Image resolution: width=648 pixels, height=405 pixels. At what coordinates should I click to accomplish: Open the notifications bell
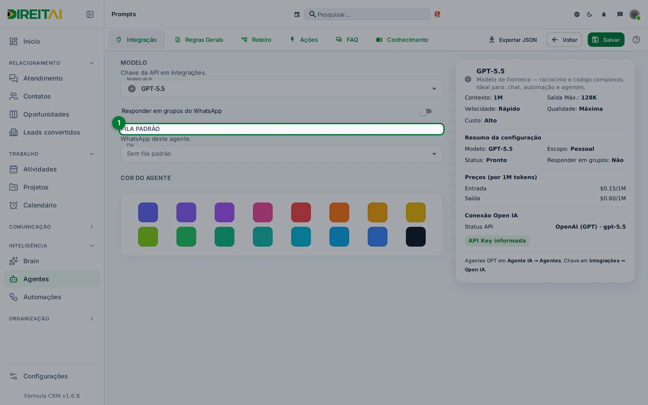[604, 14]
